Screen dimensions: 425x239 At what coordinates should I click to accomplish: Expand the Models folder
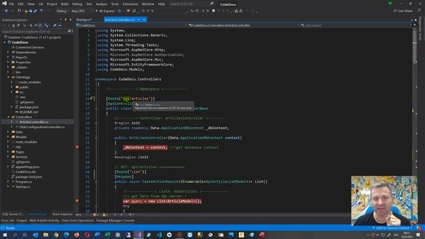8,137
